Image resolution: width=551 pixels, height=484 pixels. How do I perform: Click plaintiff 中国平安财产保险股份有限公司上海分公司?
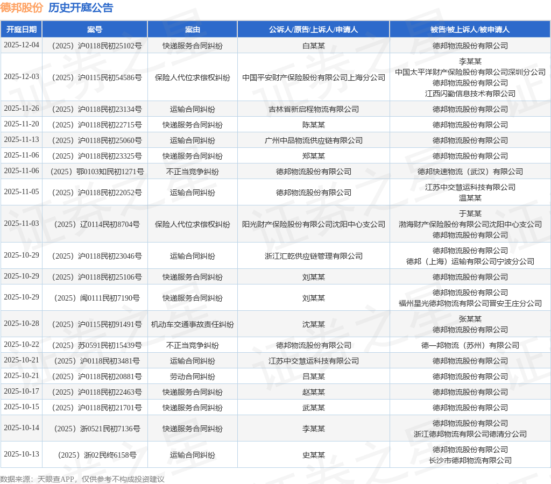coord(314,77)
